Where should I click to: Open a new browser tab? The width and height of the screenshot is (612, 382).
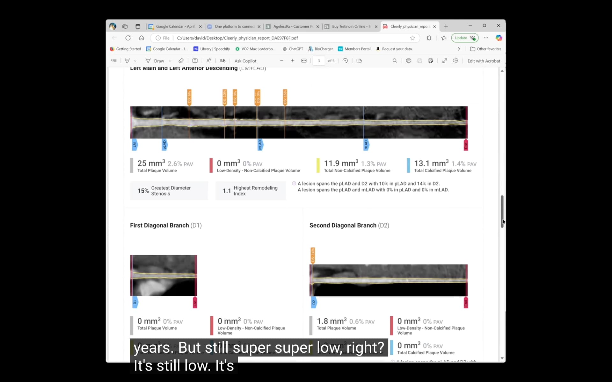446,26
